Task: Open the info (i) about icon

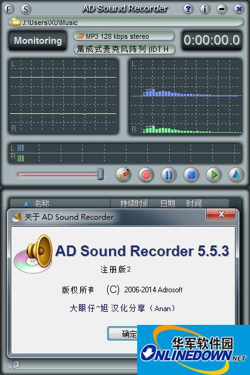Action: point(205,9)
